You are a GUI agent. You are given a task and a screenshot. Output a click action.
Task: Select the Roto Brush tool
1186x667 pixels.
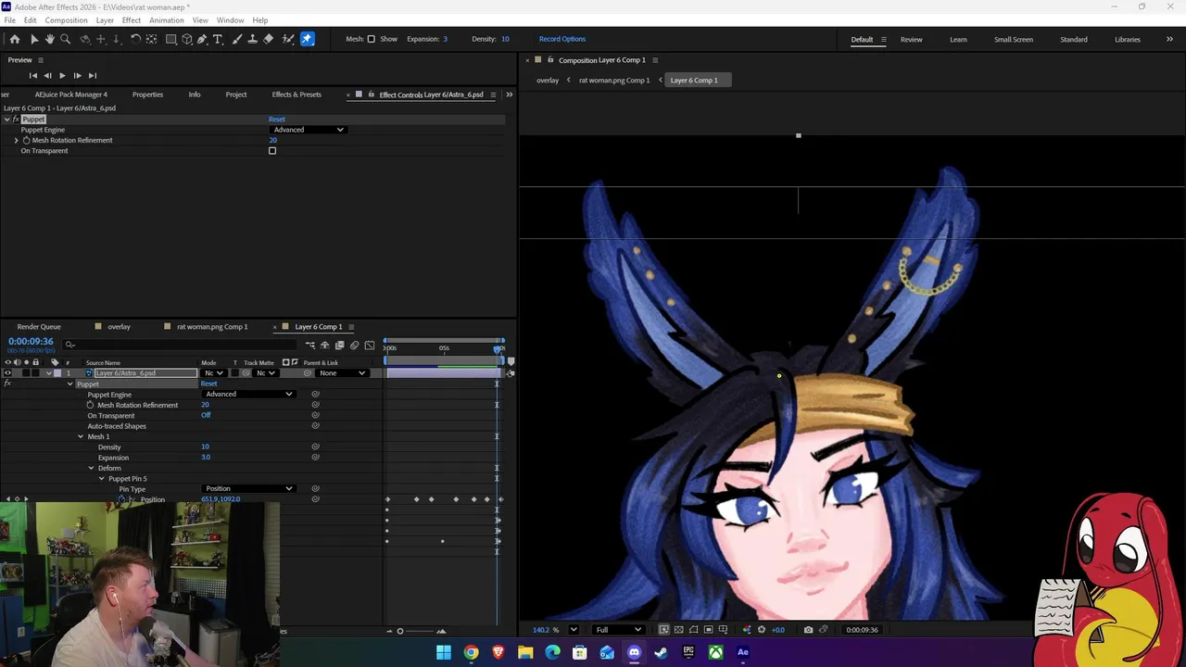pos(288,39)
